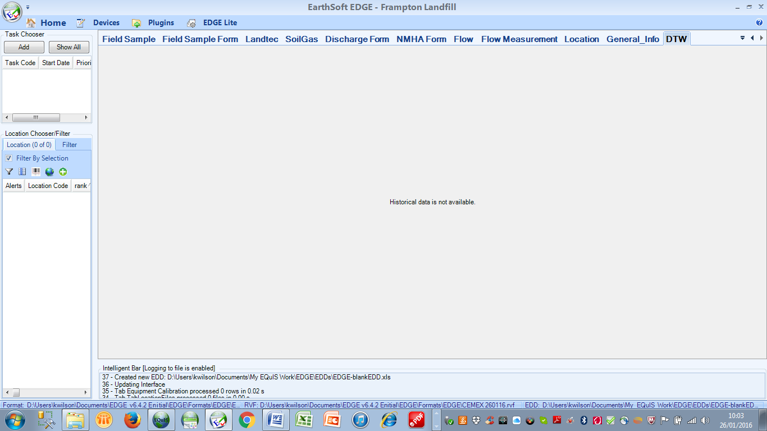Viewport: 767px width, 431px height.
Task: Open the Windows Start menu
Action: coord(15,420)
